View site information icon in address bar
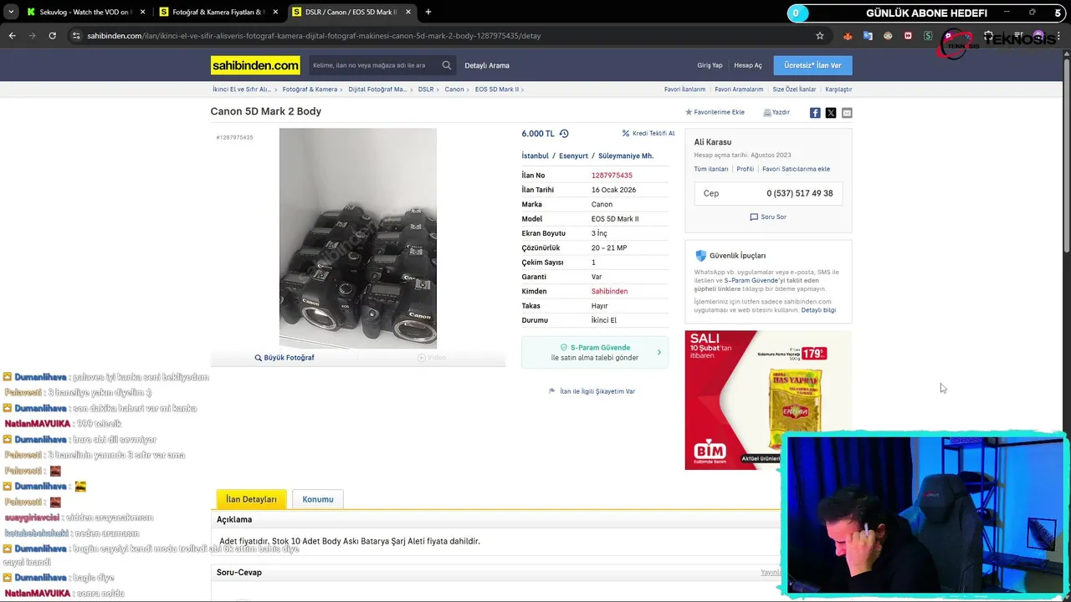The height and width of the screenshot is (602, 1071). [x=76, y=36]
